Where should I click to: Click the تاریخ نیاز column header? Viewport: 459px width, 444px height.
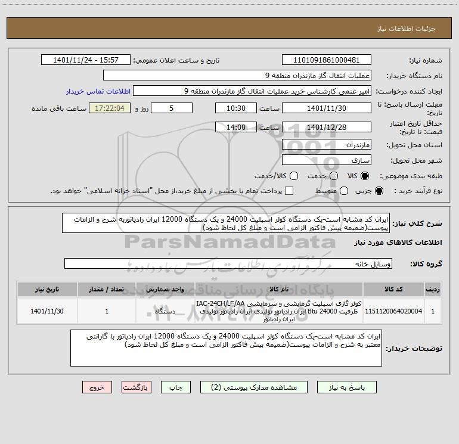click(47, 289)
